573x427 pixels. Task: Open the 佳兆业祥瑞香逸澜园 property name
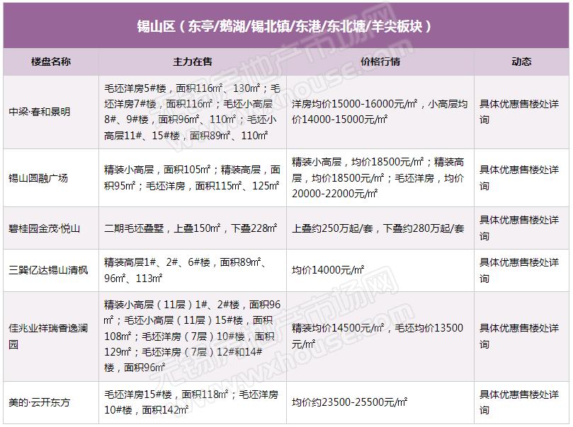click(x=47, y=336)
